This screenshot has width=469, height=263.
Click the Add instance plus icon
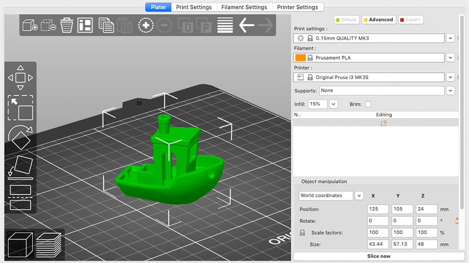[146, 25]
